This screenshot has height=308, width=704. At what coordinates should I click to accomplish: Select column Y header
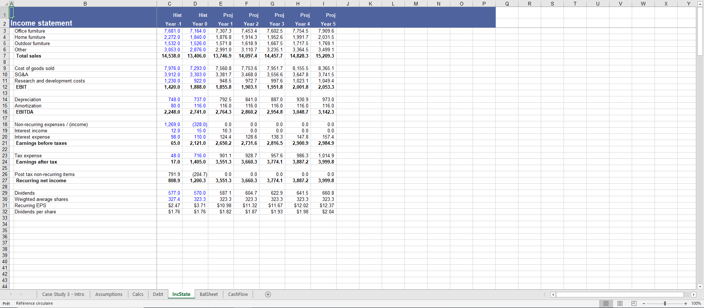(x=689, y=4)
